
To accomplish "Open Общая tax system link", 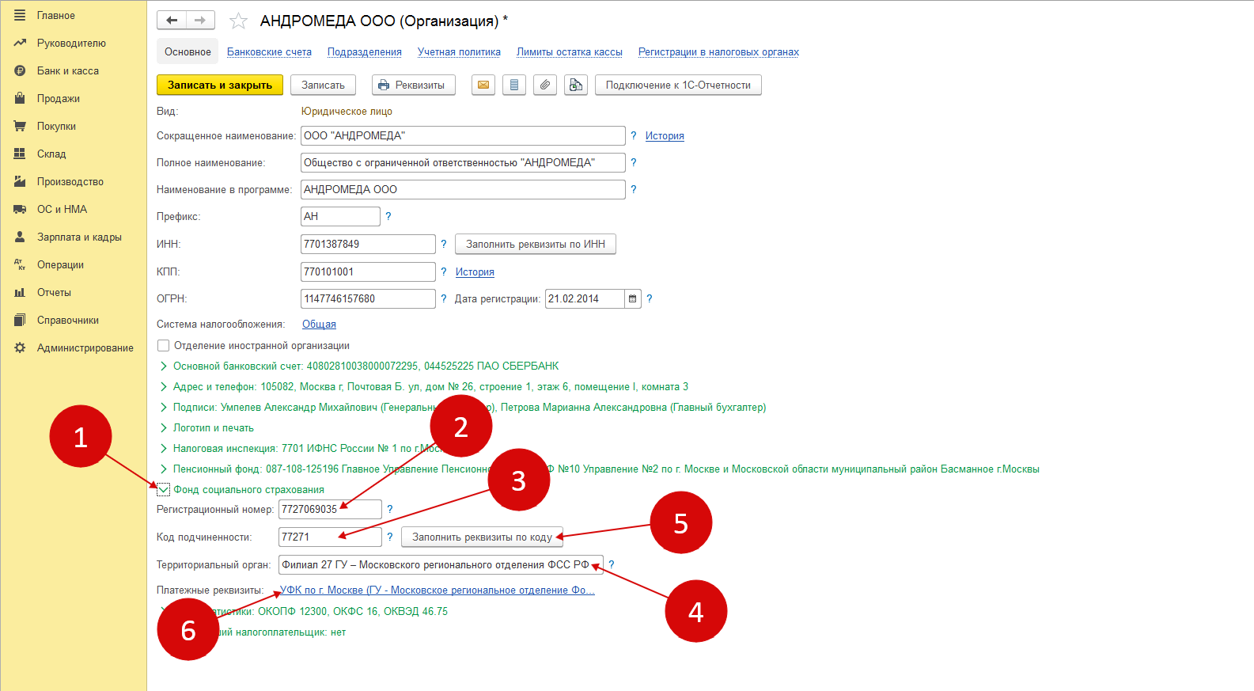I will coord(319,325).
